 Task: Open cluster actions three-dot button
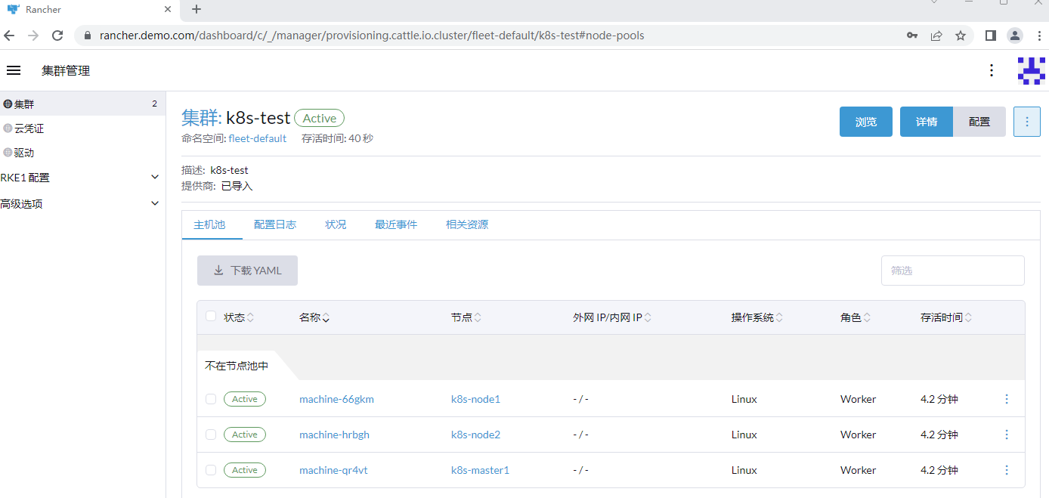[1027, 122]
